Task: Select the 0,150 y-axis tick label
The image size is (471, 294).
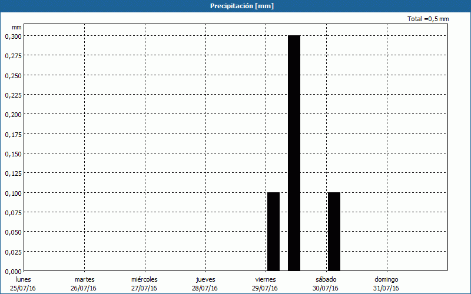Action: [x=13, y=153]
